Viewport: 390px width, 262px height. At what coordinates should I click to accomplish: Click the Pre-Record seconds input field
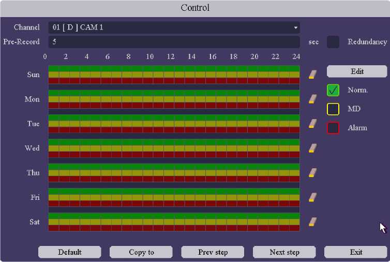click(174, 42)
